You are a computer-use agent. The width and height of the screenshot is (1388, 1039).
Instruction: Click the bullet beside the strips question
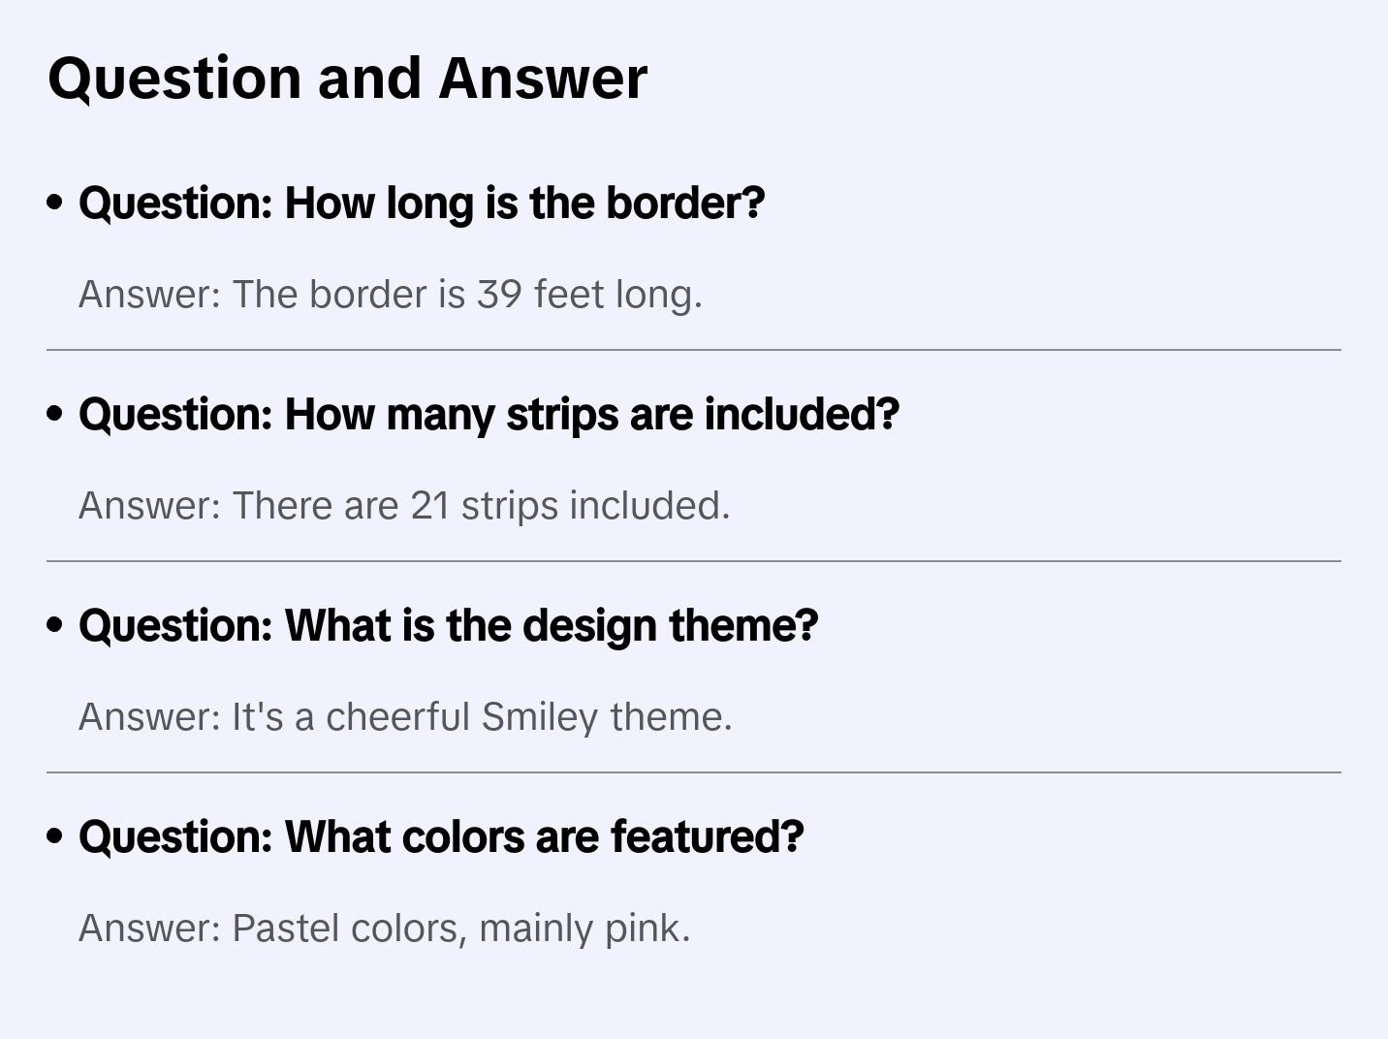(x=55, y=414)
